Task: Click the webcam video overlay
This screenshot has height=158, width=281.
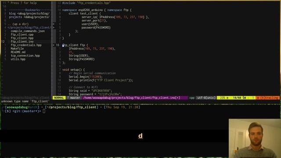Action: (255, 138)
